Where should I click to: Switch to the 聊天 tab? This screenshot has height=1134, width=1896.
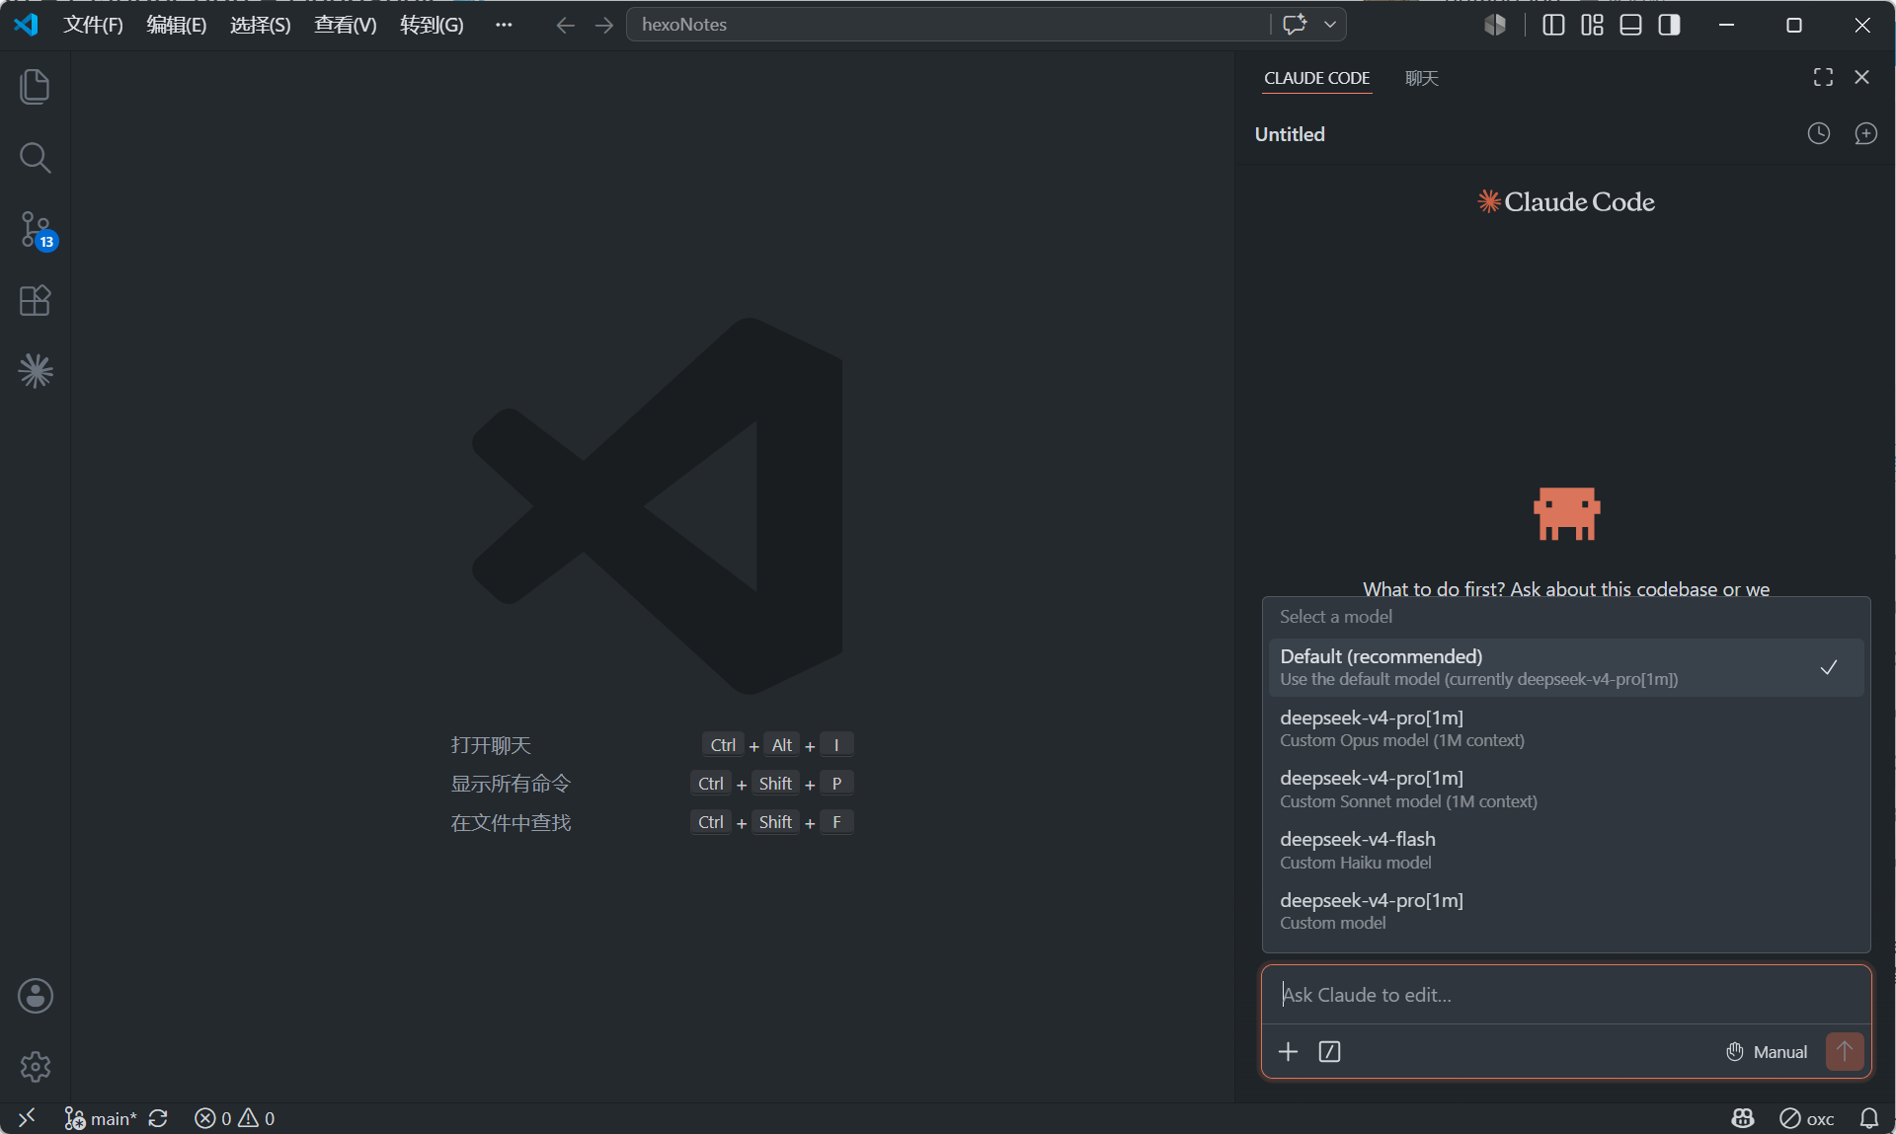click(1421, 78)
